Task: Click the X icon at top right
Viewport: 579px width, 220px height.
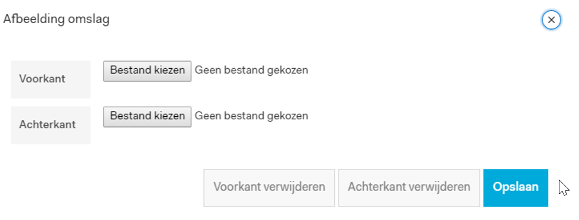Action: click(551, 20)
